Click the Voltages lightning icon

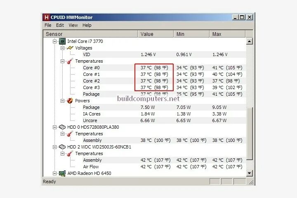[70, 48]
